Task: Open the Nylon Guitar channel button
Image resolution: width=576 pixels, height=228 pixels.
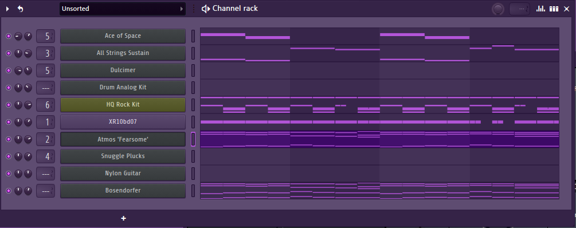Action: (x=123, y=174)
